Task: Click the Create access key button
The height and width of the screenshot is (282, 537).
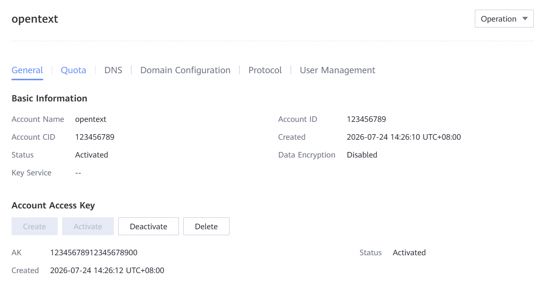Action: tap(35, 227)
